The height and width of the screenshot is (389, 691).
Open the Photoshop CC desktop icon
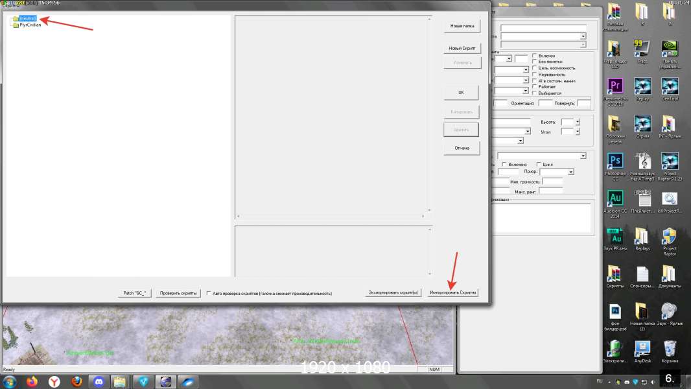[615, 167]
